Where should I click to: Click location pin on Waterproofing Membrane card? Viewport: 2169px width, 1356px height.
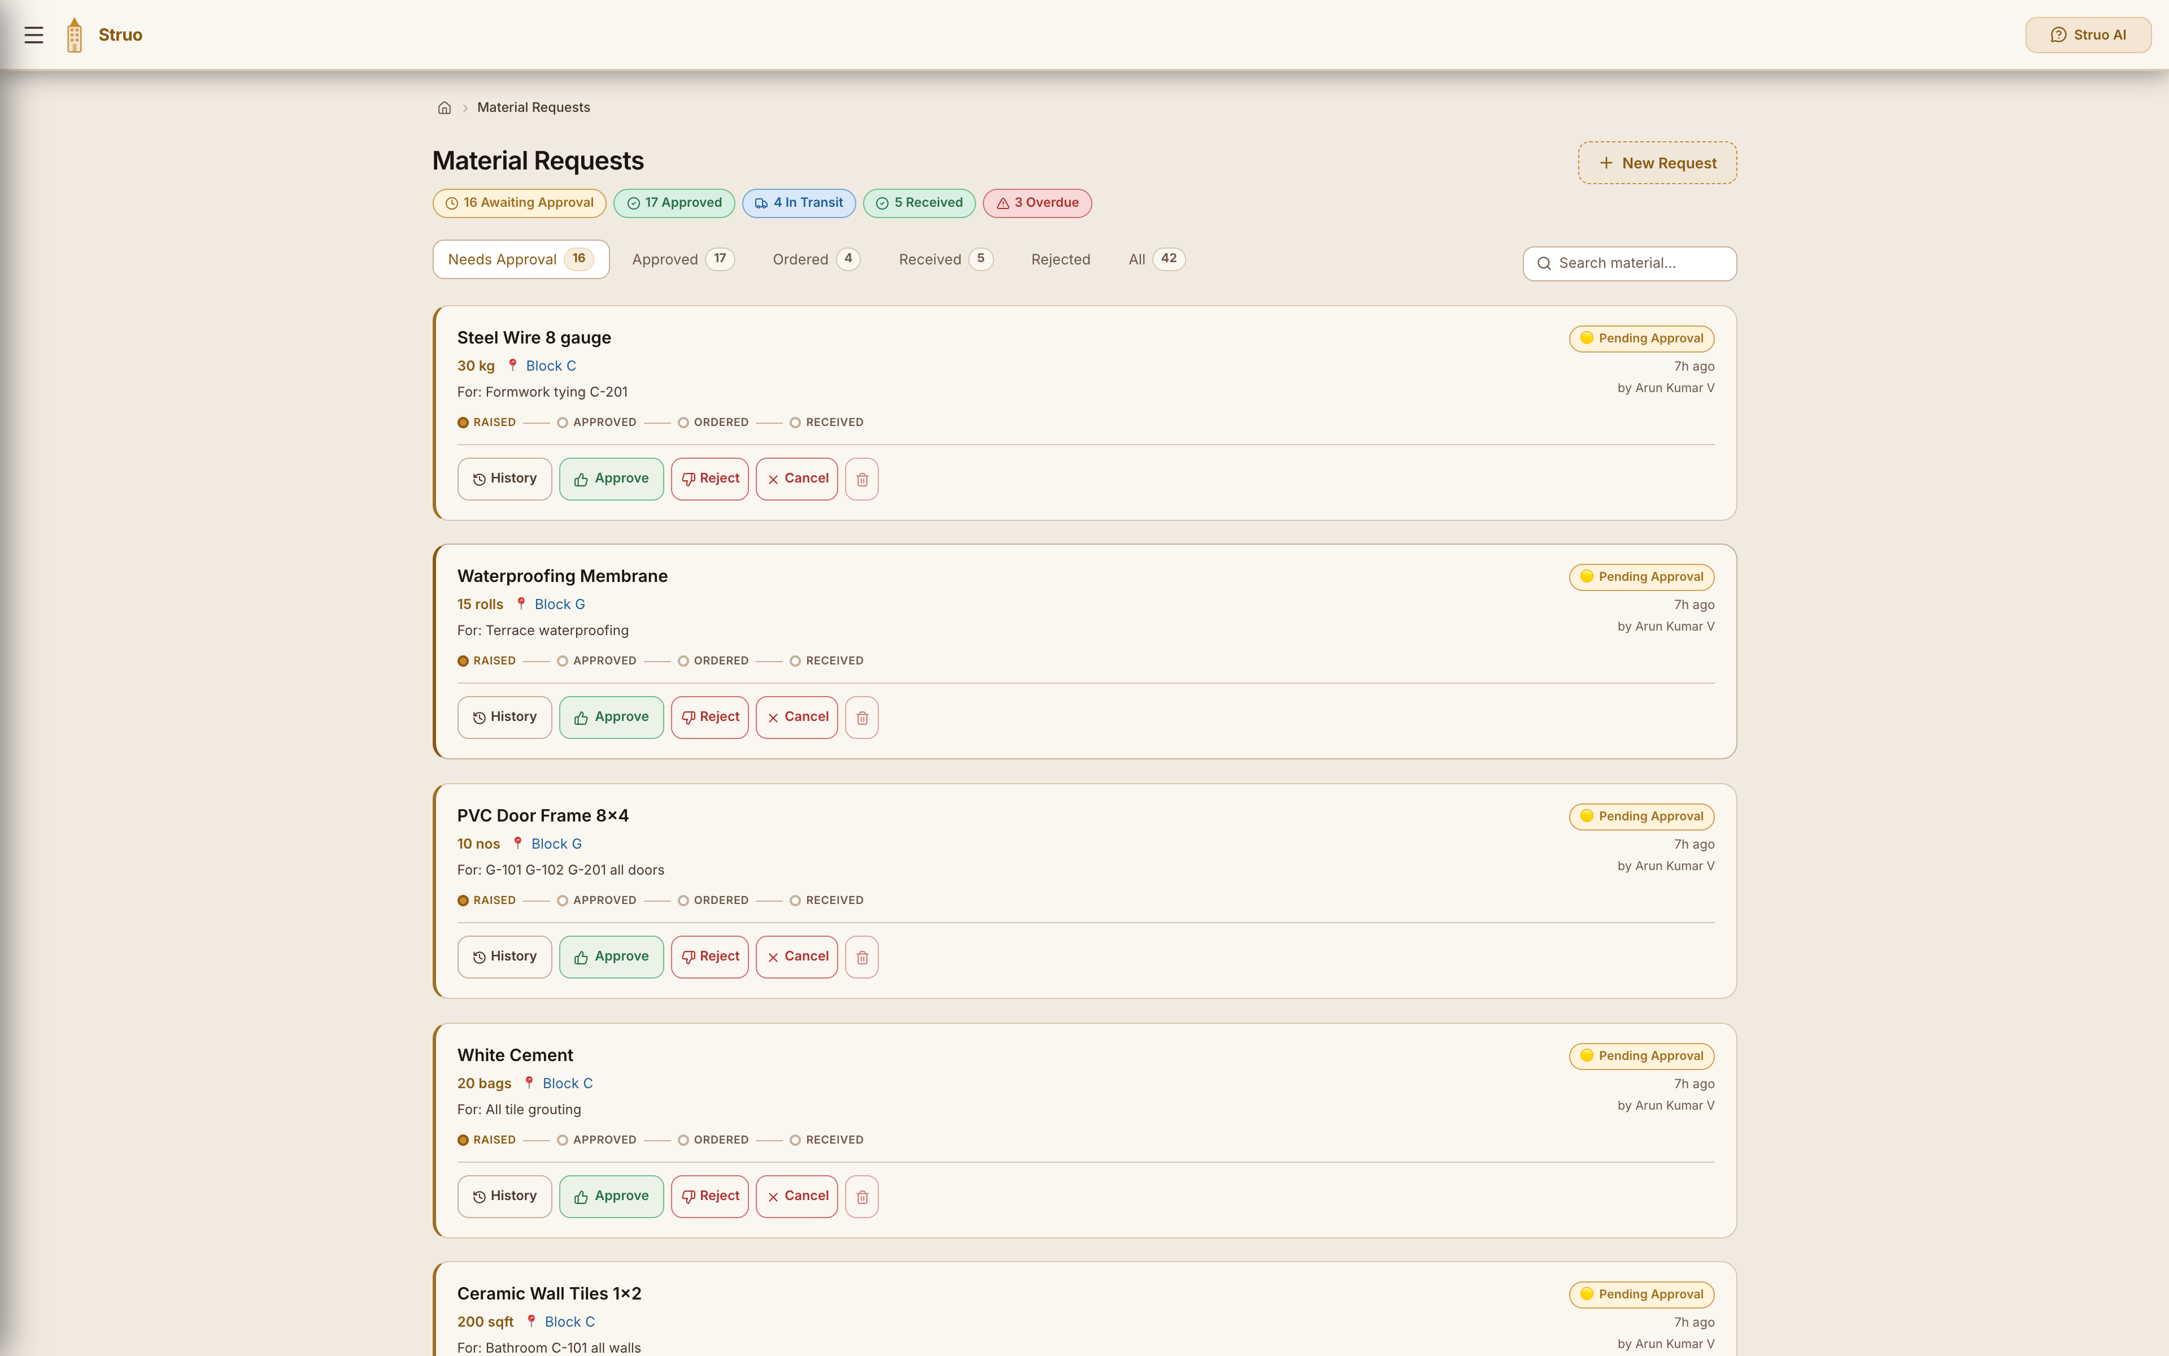pyautogui.click(x=521, y=603)
